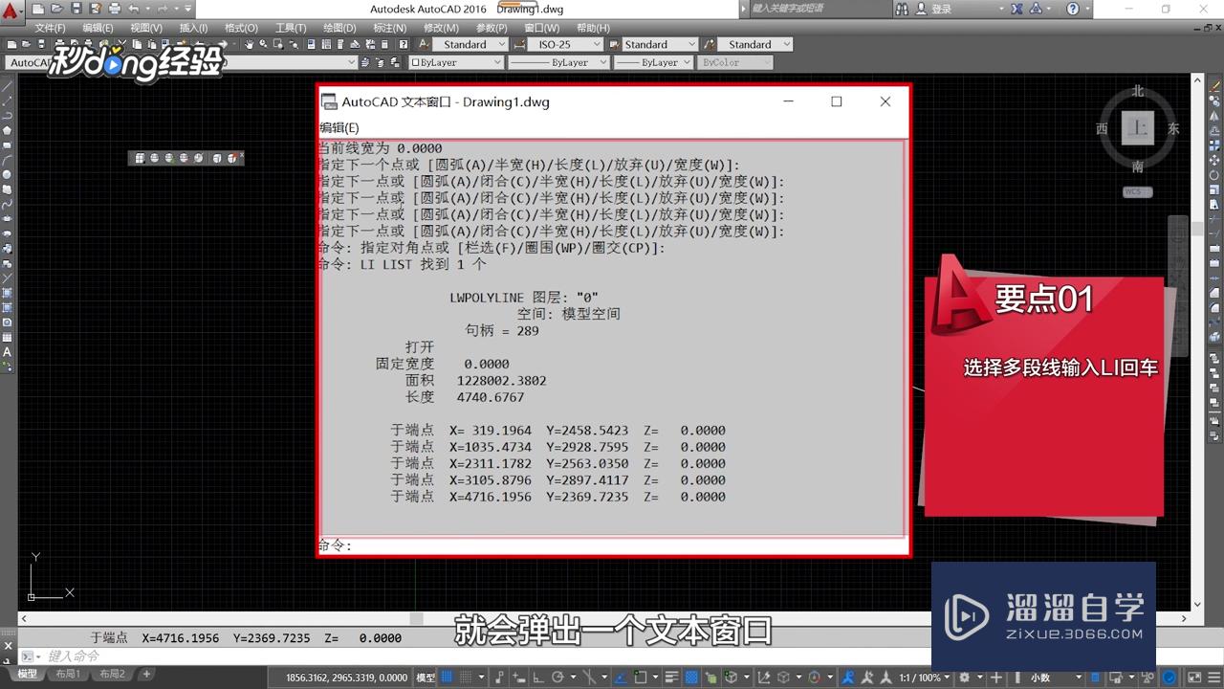Open the lineweight ByLayer dropdown
1224x689 pixels.
(652, 62)
